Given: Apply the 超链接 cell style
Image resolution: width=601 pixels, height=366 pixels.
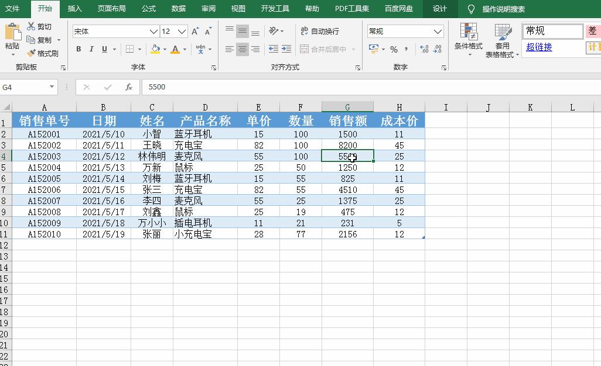Looking at the screenshot, I should (538, 47).
